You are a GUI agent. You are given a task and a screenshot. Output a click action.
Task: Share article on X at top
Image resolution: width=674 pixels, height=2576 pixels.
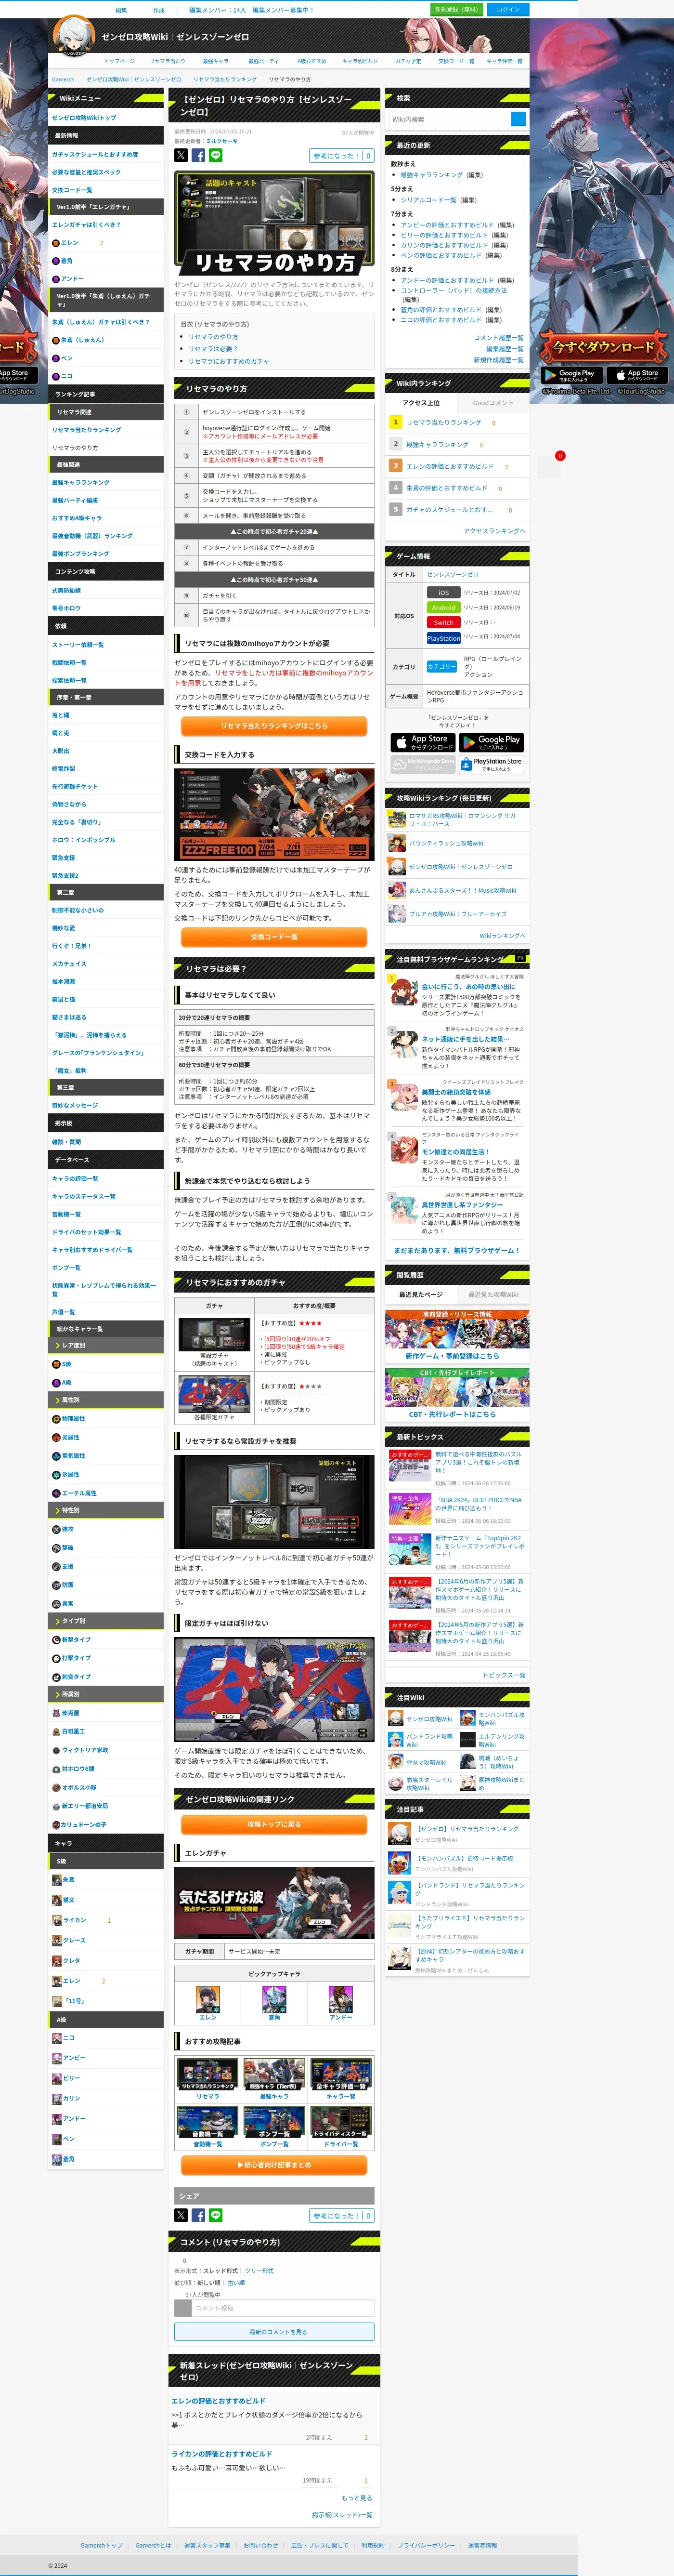181,155
